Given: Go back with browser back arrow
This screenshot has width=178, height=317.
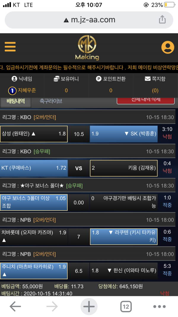Looking at the screenshot, I should tap(15, 307).
